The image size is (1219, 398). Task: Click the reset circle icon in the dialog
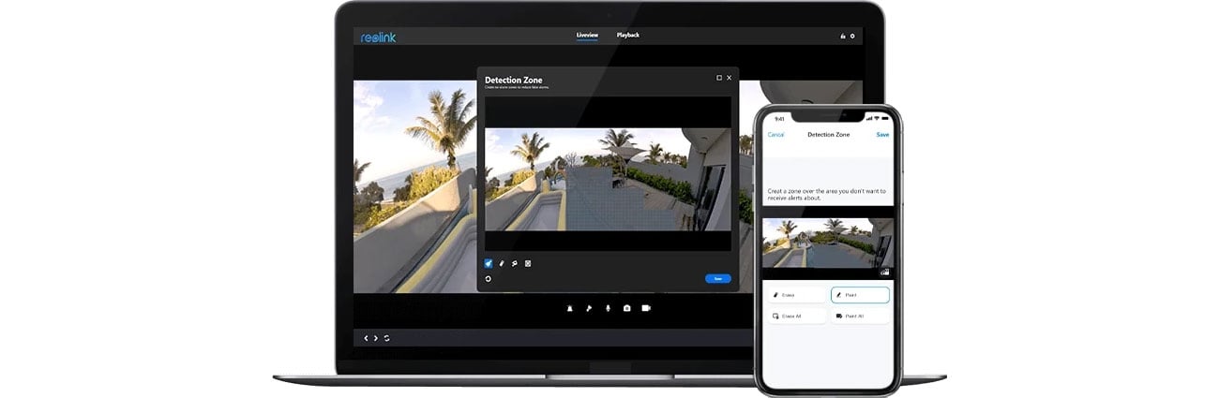click(x=489, y=278)
